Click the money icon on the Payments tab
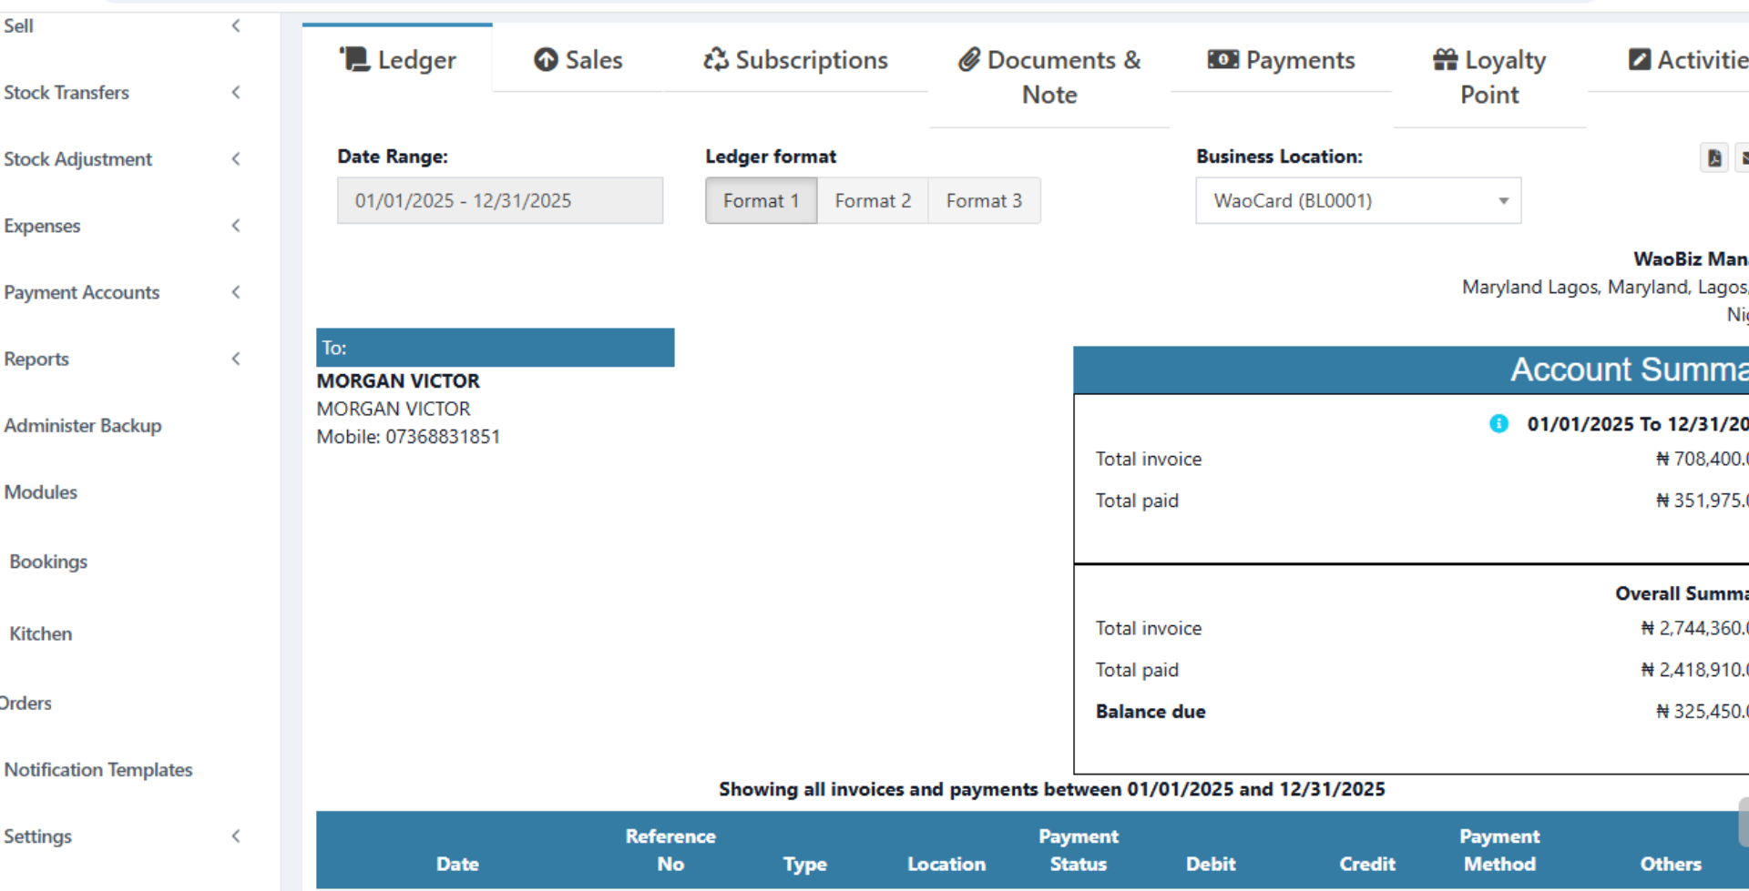1749x891 pixels. tap(1222, 59)
